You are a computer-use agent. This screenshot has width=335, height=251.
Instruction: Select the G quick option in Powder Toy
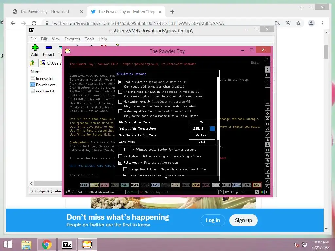tap(267, 64)
